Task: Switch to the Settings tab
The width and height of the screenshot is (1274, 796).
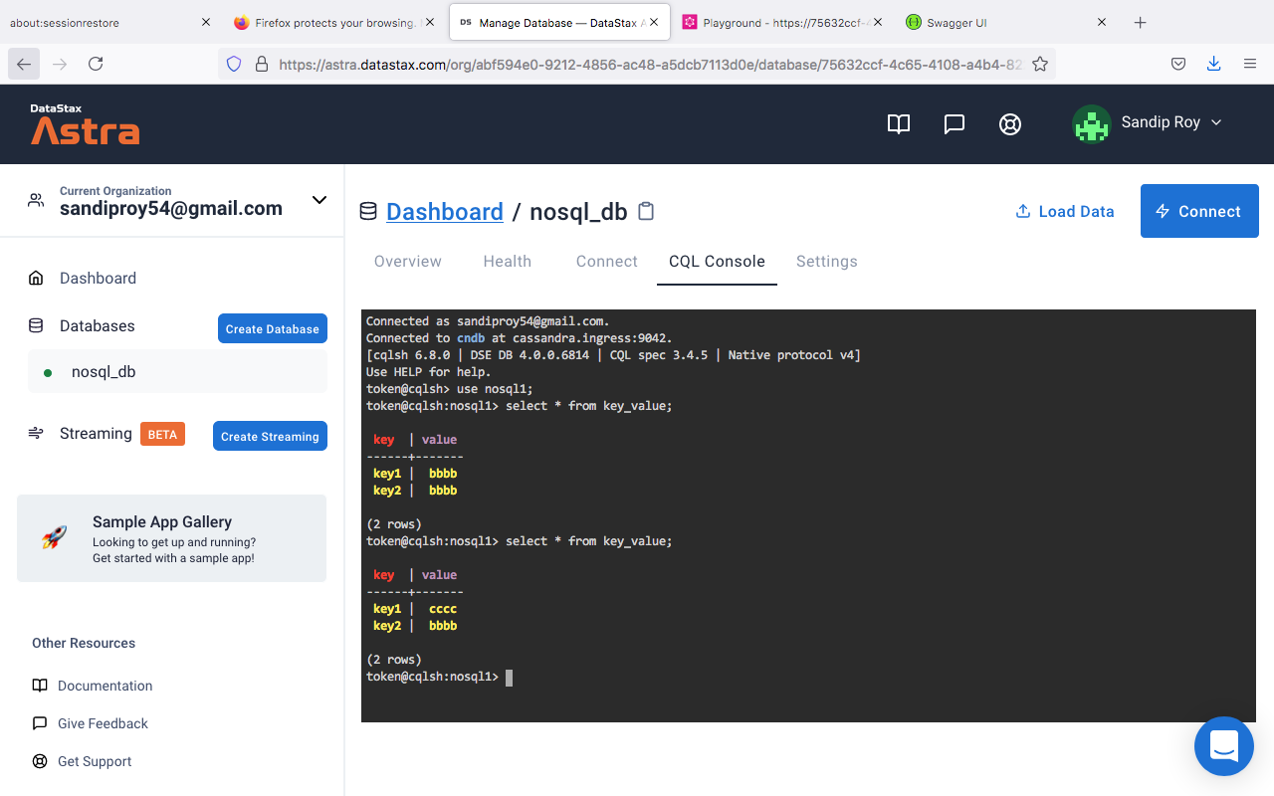Action: click(x=826, y=261)
